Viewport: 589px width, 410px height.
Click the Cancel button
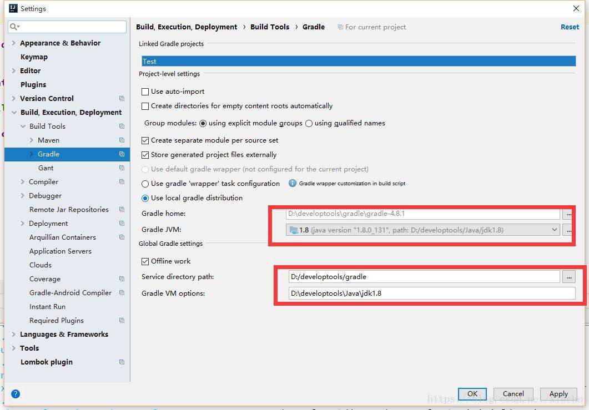tap(513, 393)
